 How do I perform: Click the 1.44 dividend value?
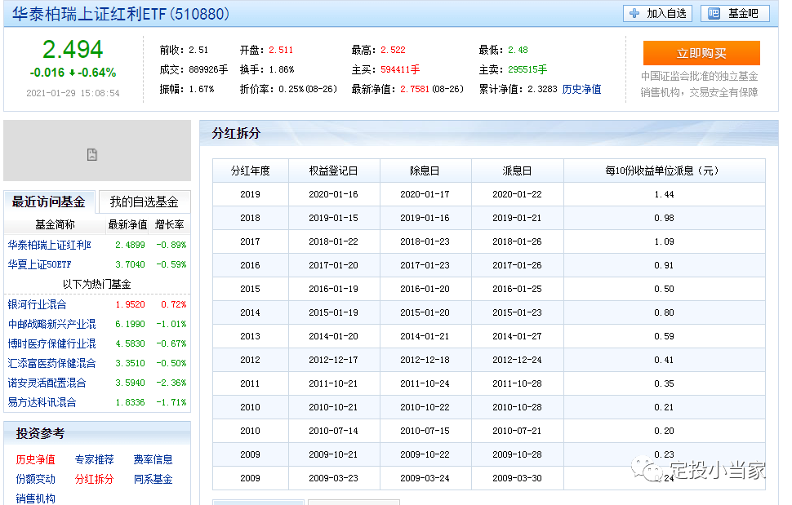point(664,194)
